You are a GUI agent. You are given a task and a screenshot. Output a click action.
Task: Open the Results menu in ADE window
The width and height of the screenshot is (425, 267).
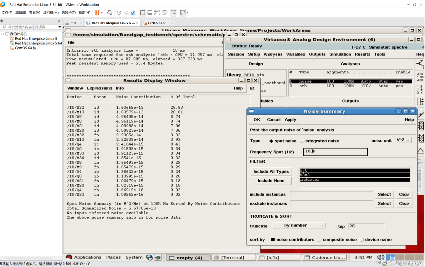click(362, 54)
